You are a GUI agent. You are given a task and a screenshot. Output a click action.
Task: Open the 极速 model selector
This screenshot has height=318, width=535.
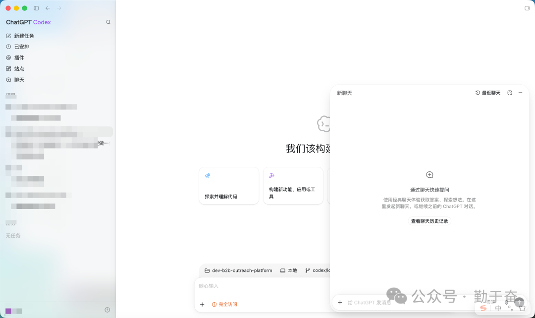click(491, 302)
